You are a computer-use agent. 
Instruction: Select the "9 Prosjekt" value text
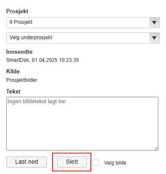coord(21,22)
